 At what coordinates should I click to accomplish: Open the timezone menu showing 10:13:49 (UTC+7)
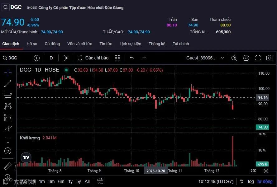(216, 181)
